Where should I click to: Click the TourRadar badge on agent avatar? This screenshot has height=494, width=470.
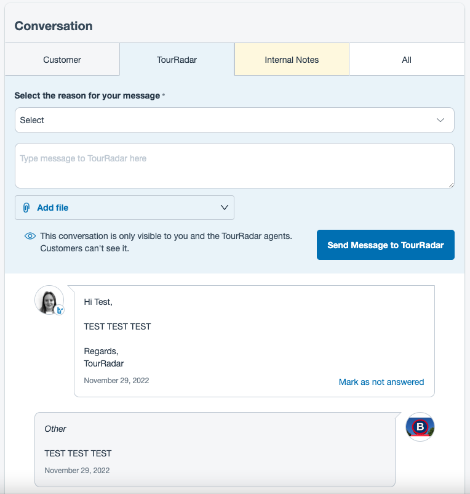point(60,310)
